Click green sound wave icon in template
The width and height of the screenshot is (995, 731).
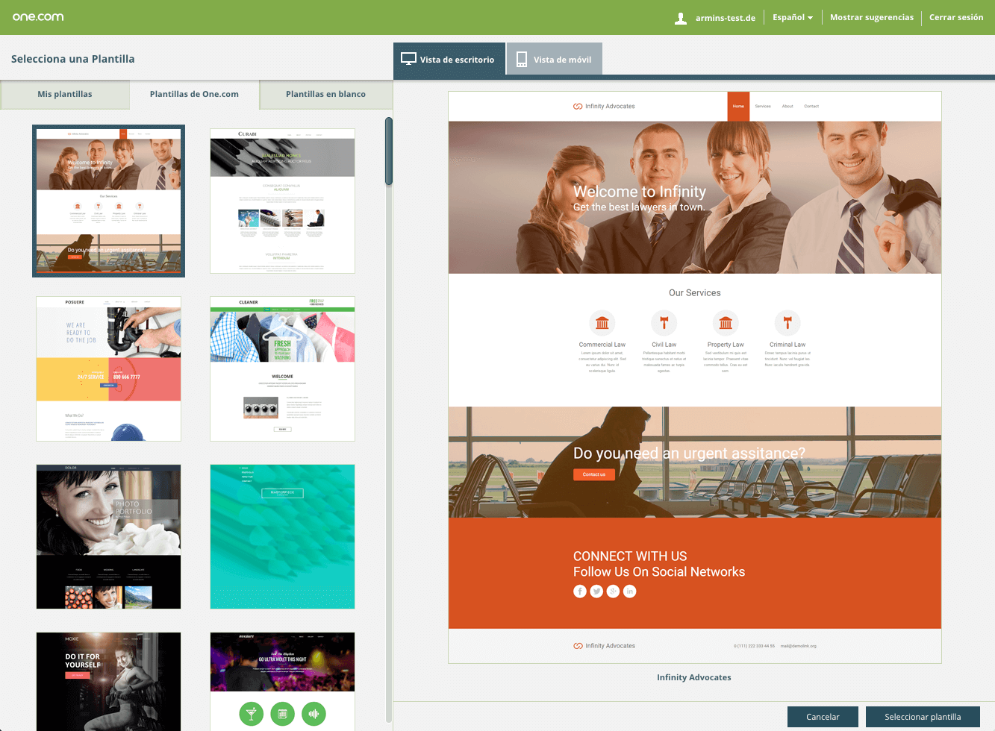click(x=314, y=714)
